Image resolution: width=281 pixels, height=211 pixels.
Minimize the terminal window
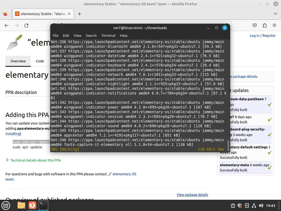point(208,28)
